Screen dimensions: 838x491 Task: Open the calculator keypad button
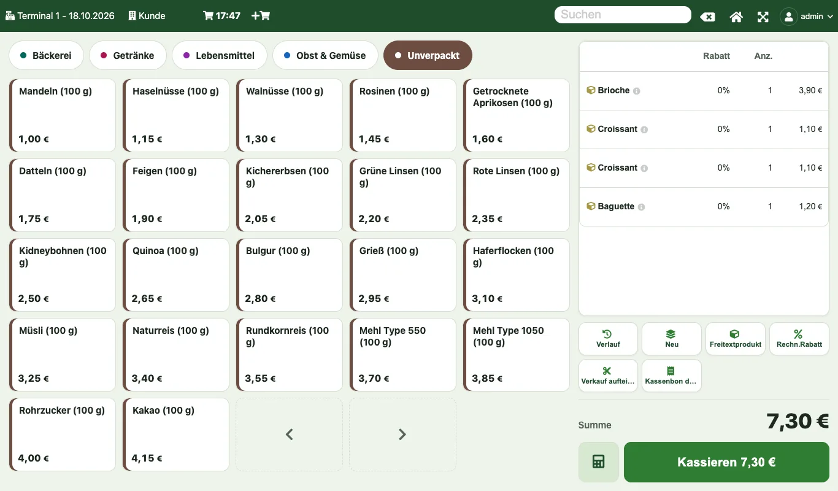point(599,462)
